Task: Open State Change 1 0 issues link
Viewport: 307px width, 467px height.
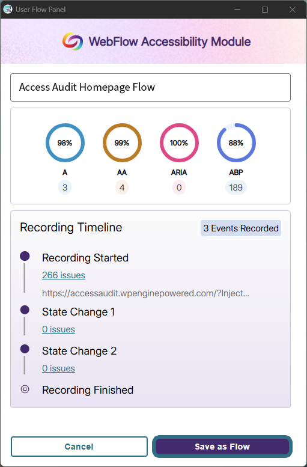Action: [58, 329]
